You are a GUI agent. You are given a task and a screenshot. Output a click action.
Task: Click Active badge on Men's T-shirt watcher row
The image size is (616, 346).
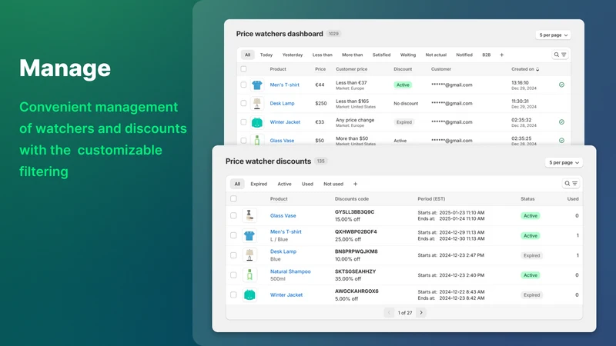click(403, 85)
